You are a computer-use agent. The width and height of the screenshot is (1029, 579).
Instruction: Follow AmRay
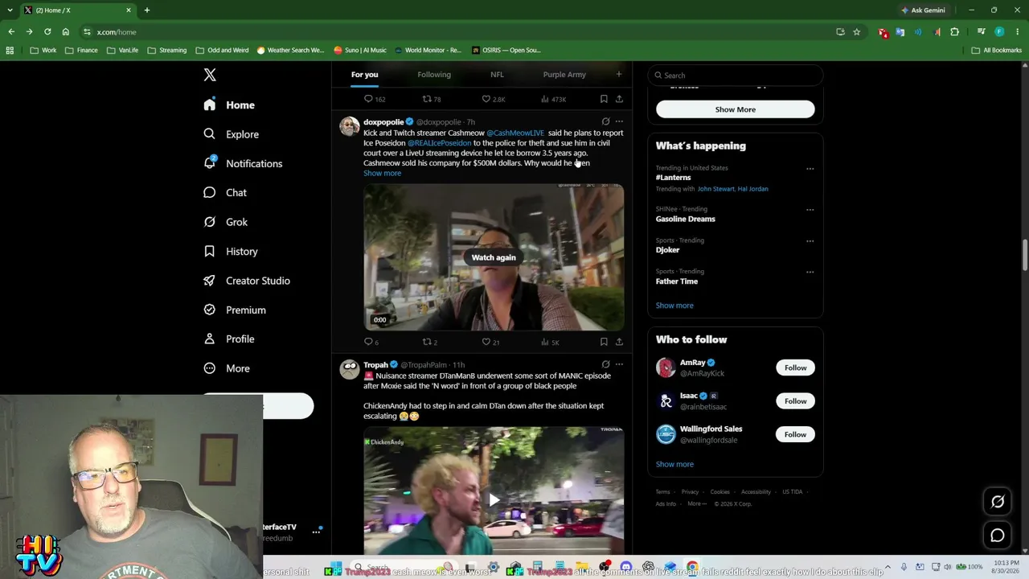tap(795, 368)
